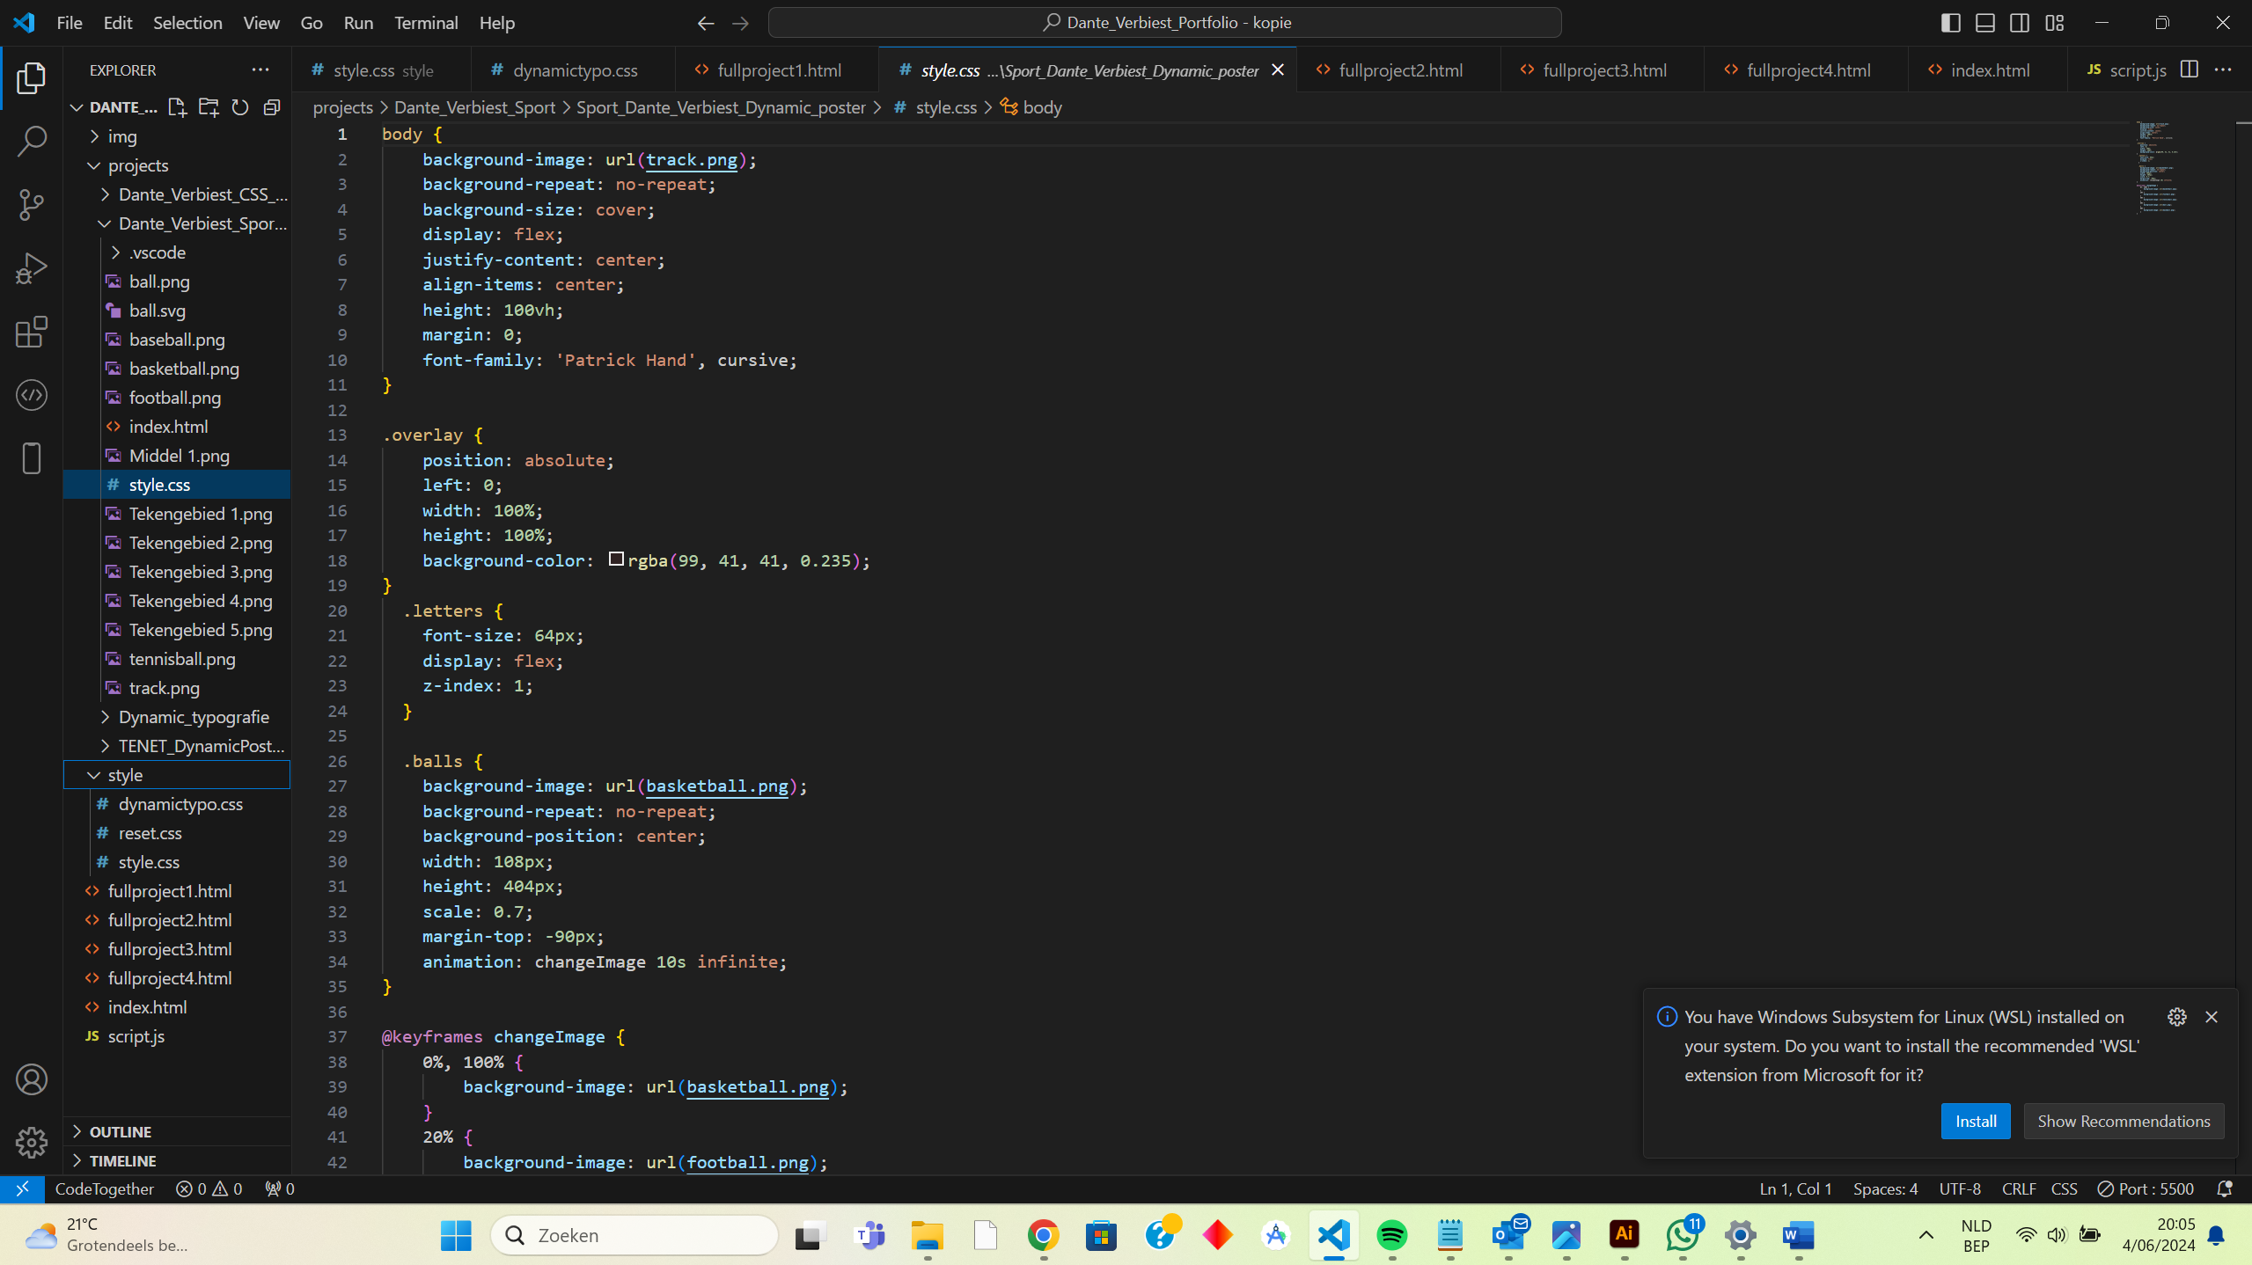
Task: Open the Run and Debug view
Action: click(32, 267)
